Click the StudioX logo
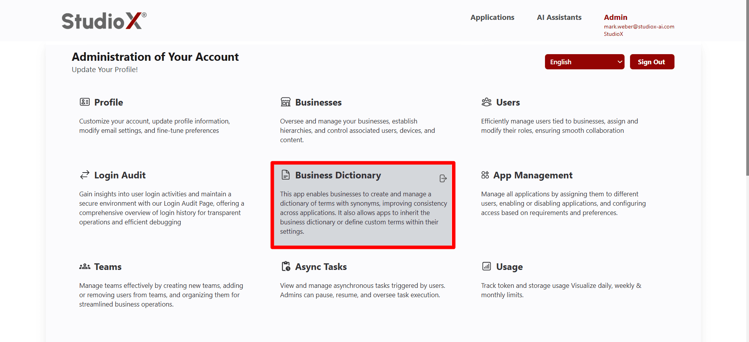Image resolution: width=749 pixels, height=342 pixels. click(x=104, y=21)
